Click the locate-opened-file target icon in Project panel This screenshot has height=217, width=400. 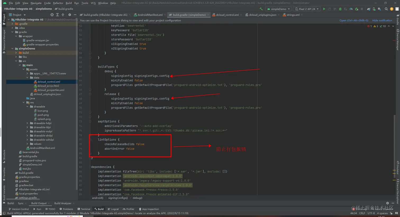coord(52,15)
